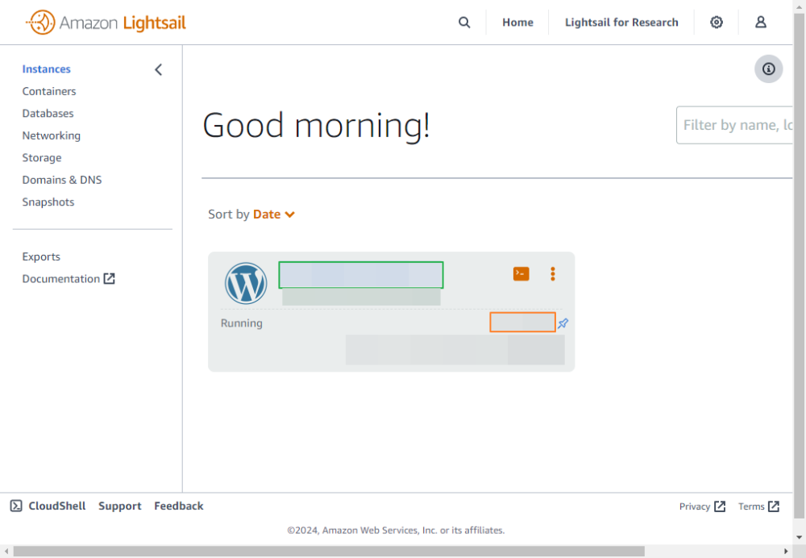This screenshot has height=558, width=806.
Task: Click the info panel icon
Action: point(768,69)
